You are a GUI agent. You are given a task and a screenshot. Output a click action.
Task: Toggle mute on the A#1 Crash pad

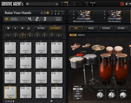[x=37, y=58]
